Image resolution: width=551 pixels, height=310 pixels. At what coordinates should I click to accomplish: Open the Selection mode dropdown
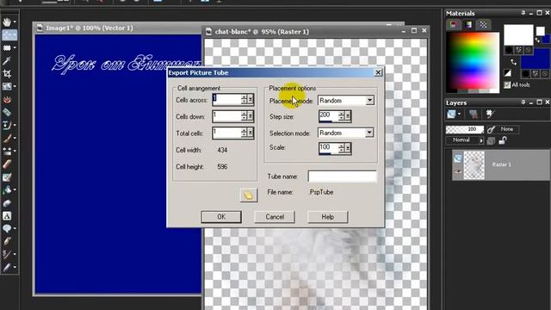369,133
